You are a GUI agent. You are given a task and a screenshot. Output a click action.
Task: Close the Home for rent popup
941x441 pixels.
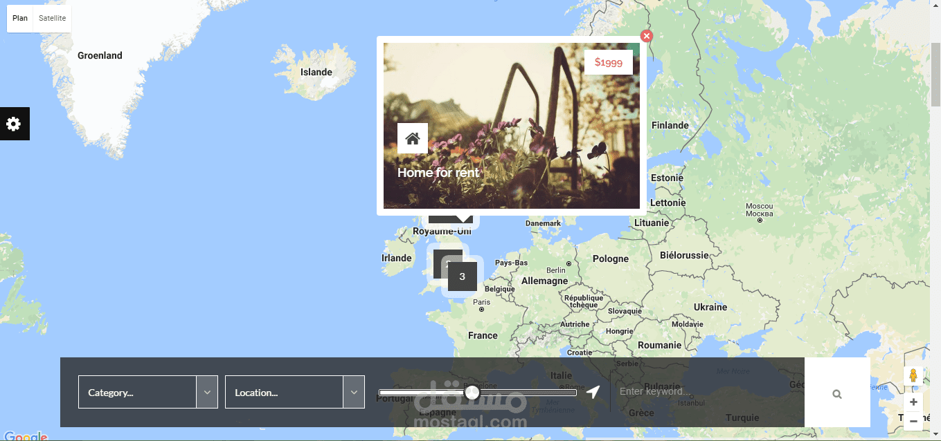(x=646, y=36)
